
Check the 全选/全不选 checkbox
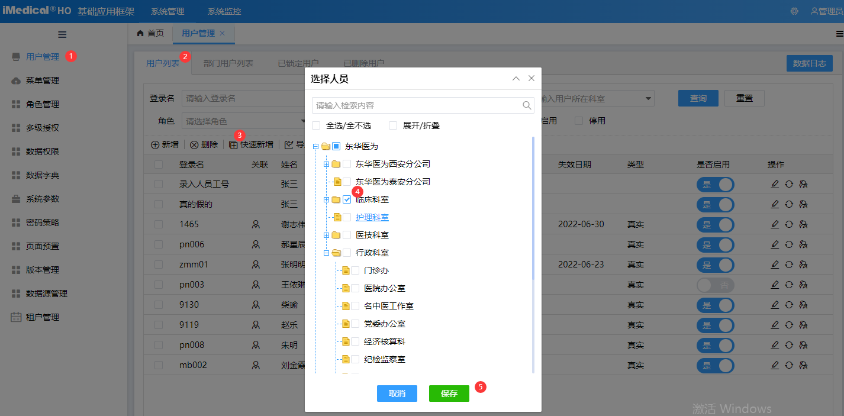(x=316, y=125)
